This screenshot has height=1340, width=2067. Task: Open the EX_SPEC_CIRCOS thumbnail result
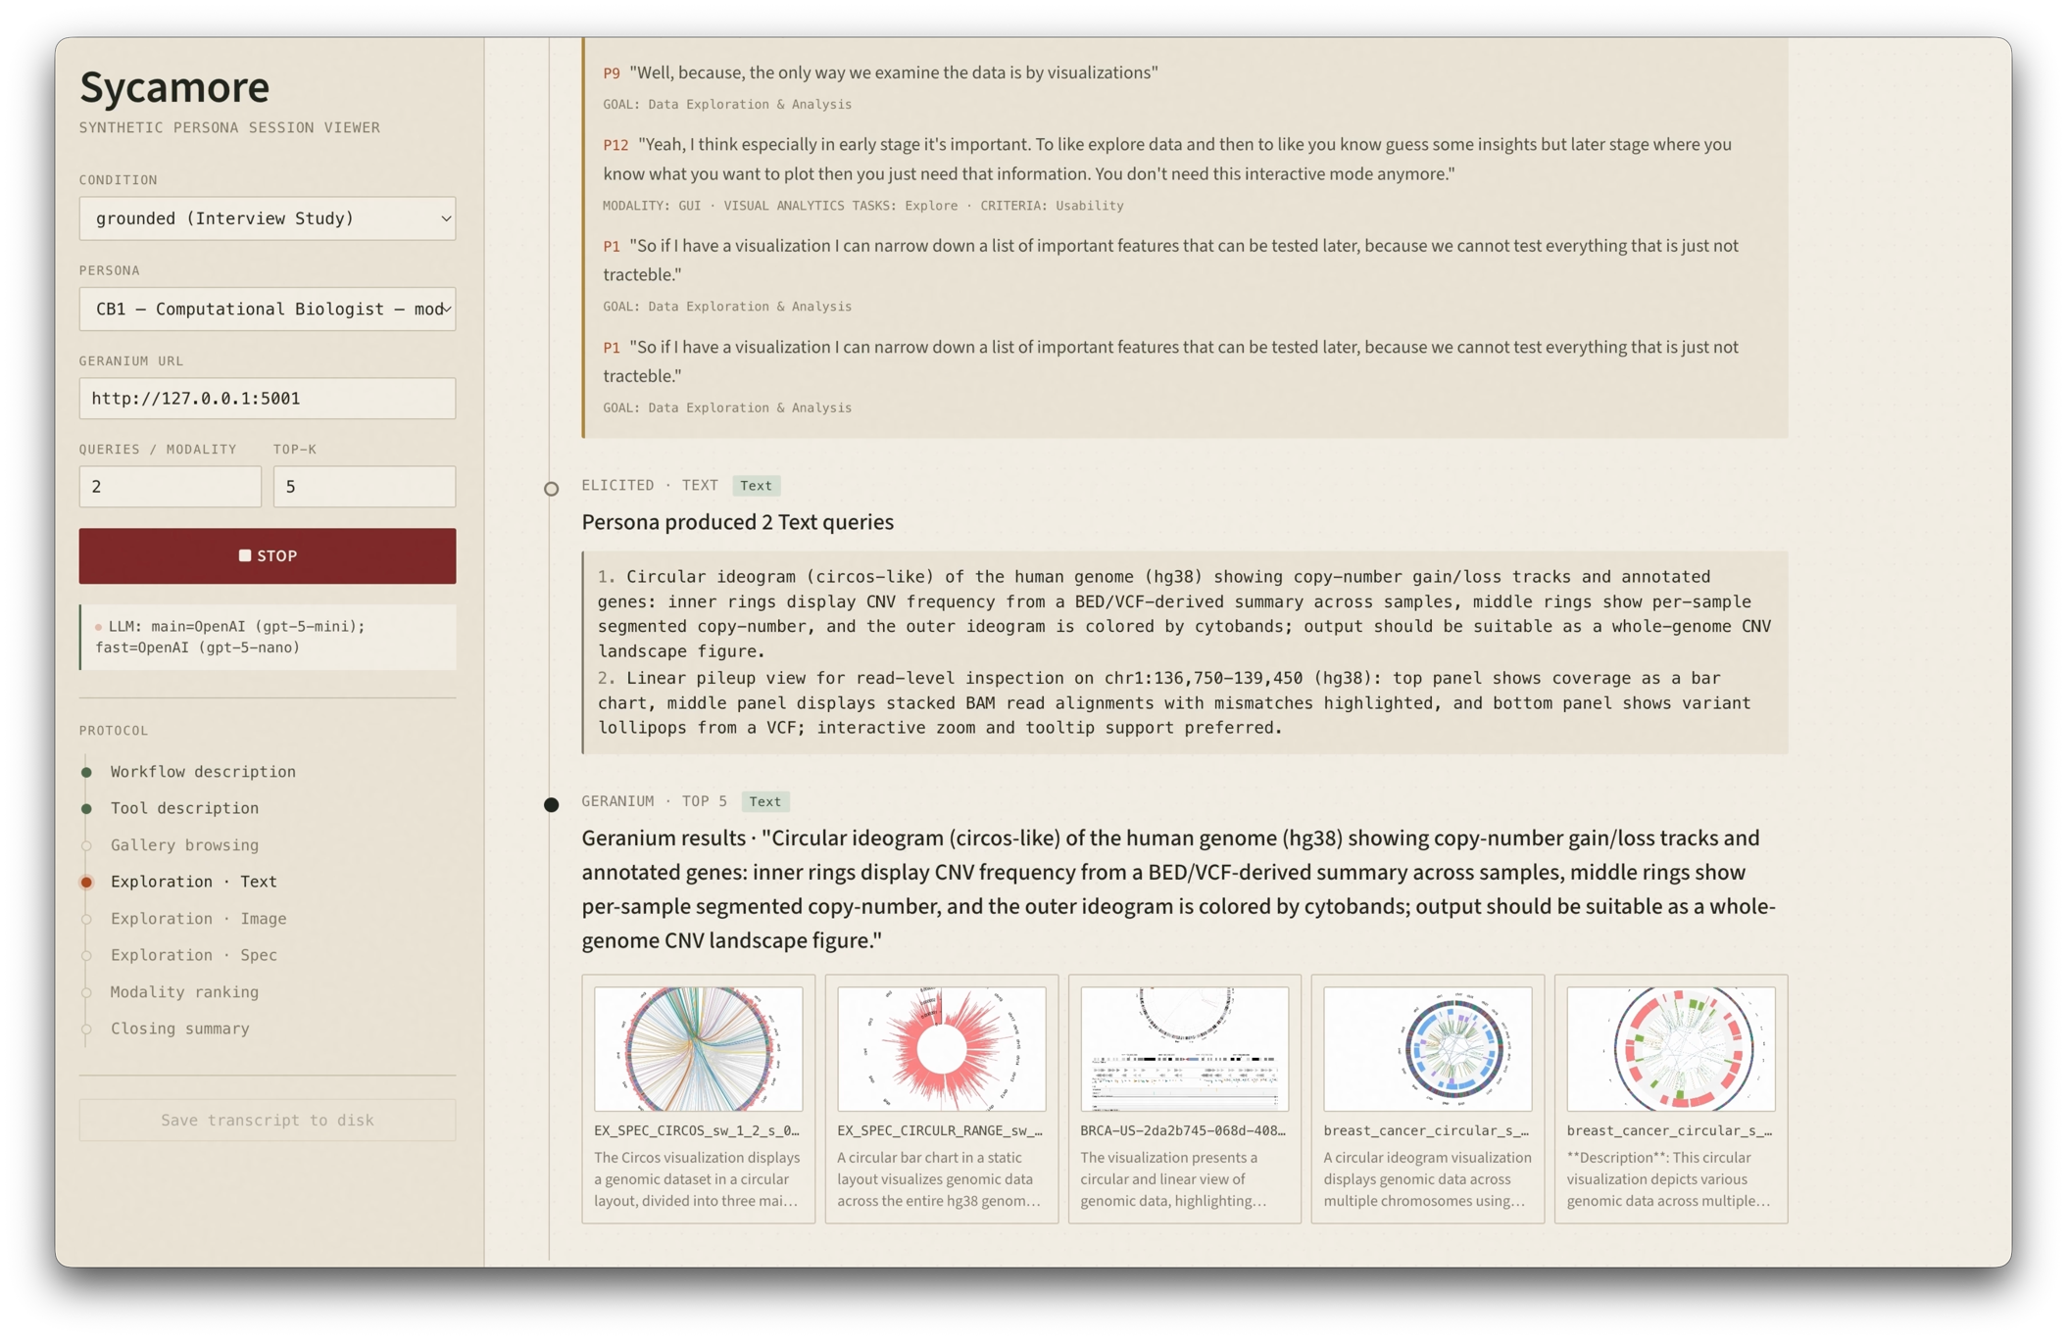(x=698, y=1049)
